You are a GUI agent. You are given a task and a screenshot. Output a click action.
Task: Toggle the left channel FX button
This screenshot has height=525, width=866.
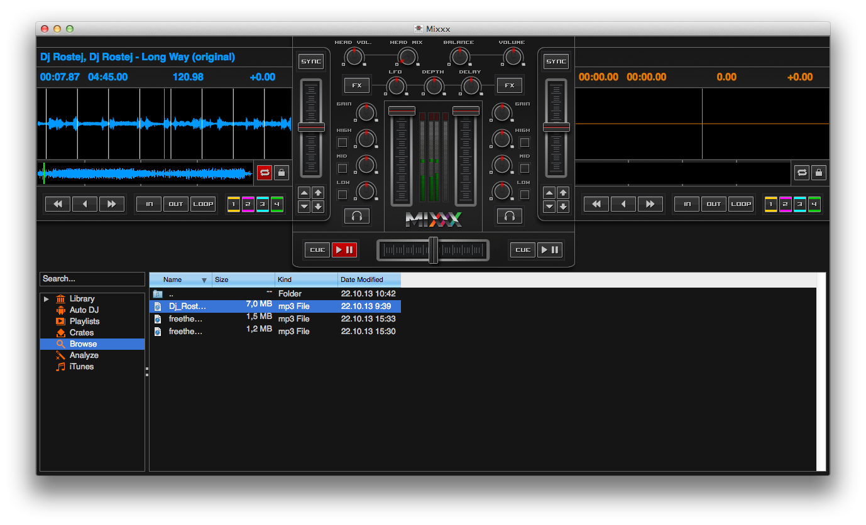click(357, 85)
